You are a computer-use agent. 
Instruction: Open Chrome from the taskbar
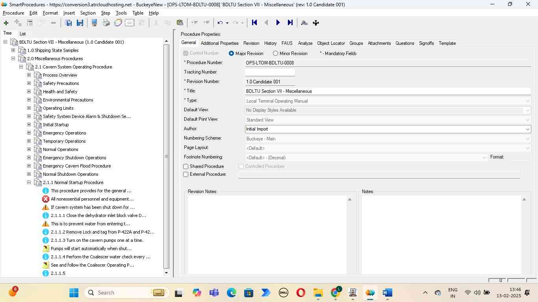click(336, 293)
